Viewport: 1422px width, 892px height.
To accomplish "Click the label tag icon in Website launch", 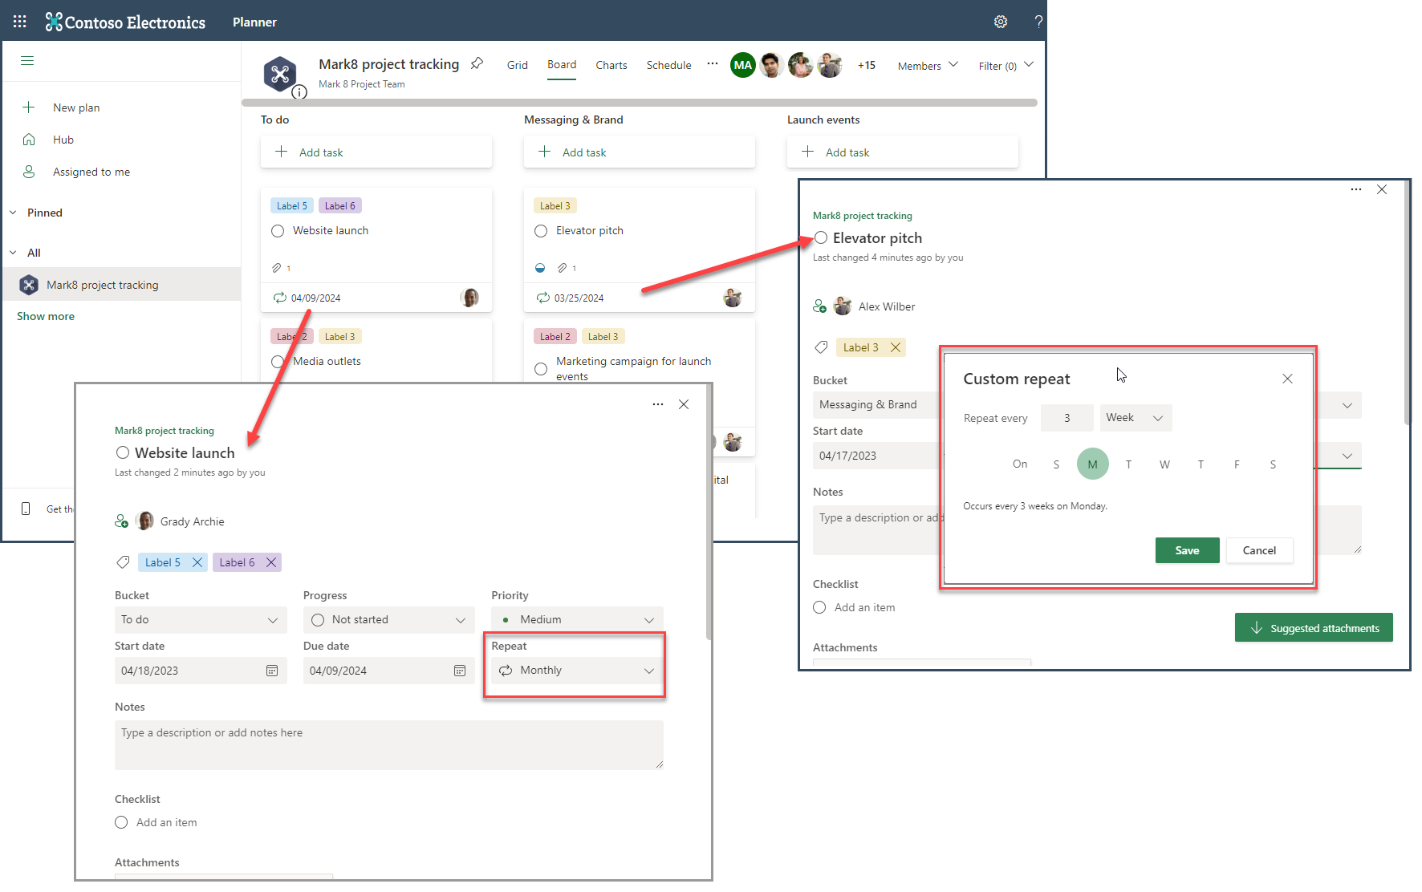I will click(123, 562).
